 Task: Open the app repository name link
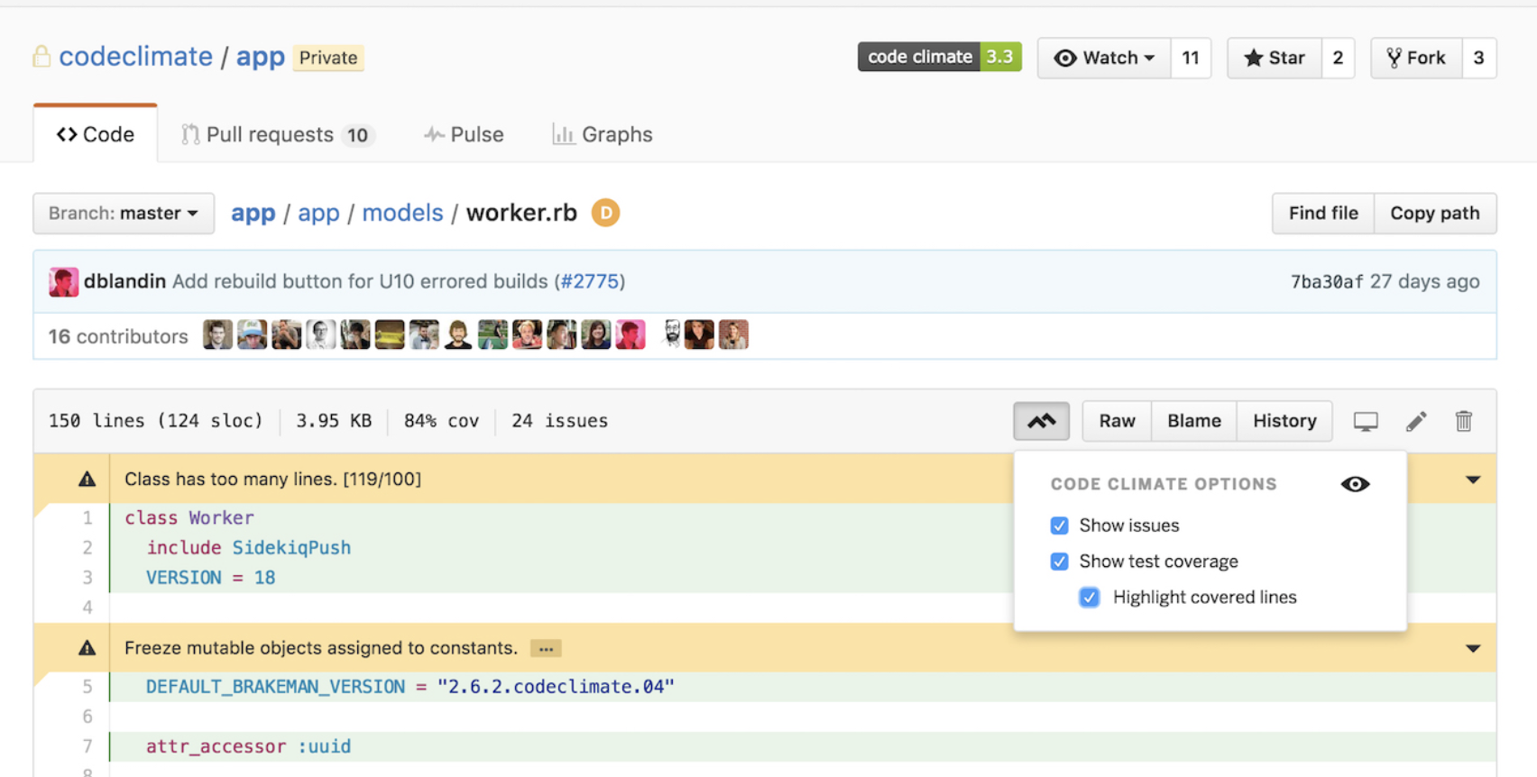click(261, 57)
